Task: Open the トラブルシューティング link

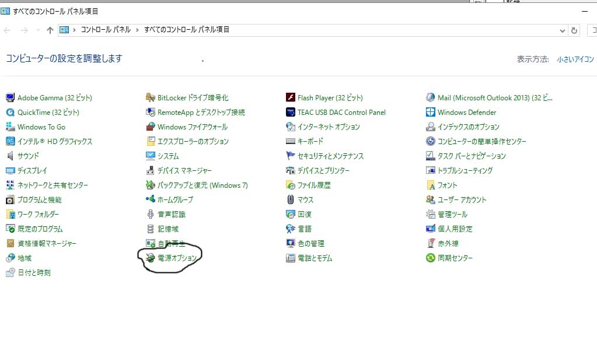Action: tap(465, 170)
